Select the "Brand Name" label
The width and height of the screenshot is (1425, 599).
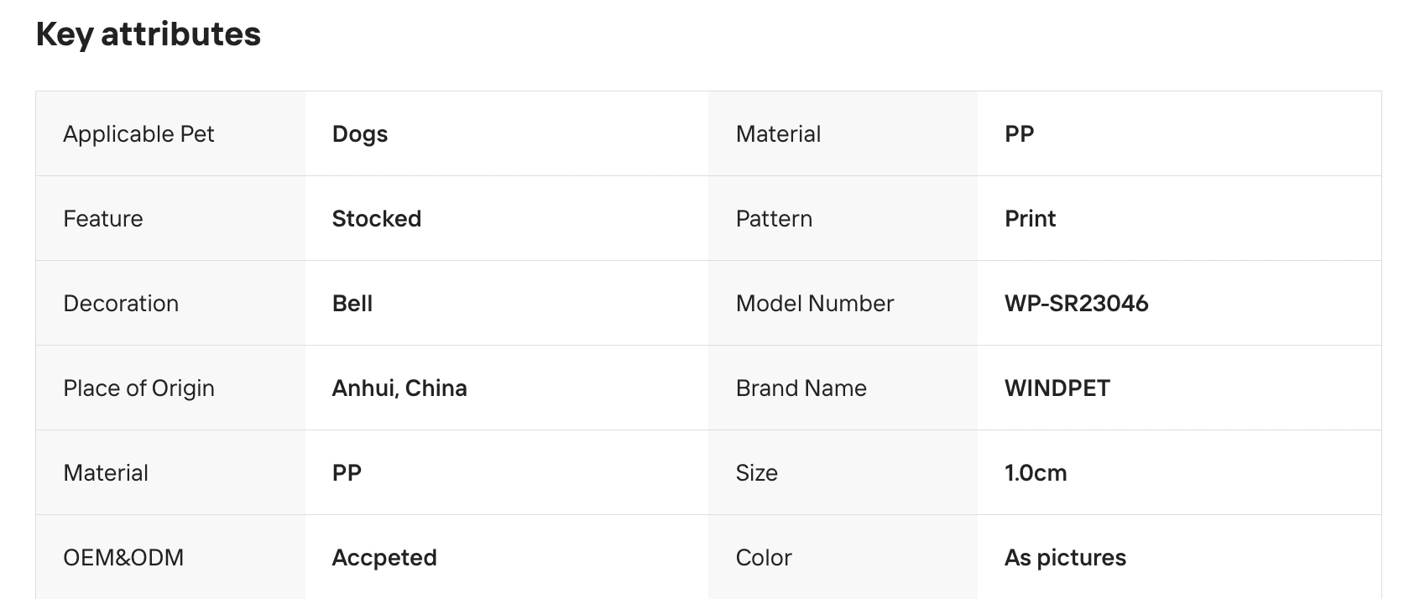(801, 388)
